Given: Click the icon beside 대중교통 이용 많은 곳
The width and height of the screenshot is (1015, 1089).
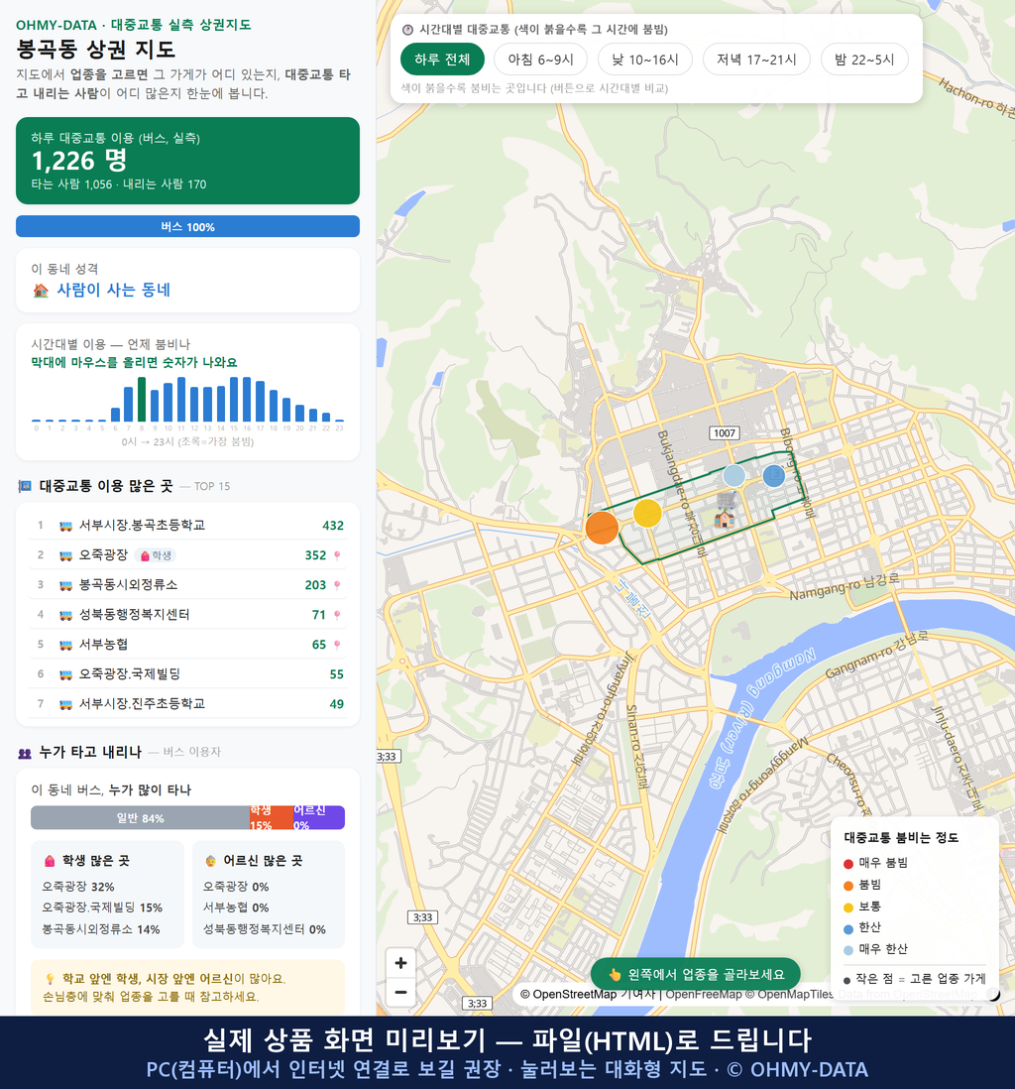Looking at the screenshot, I should 25,486.
